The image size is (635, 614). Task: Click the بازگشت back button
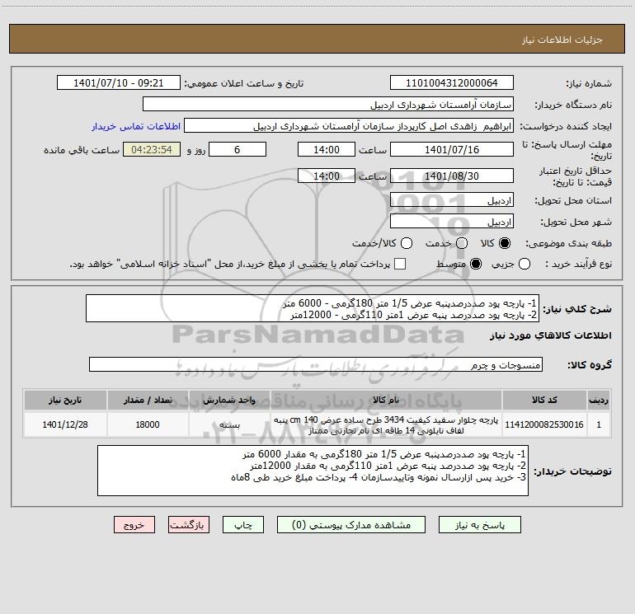189,524
